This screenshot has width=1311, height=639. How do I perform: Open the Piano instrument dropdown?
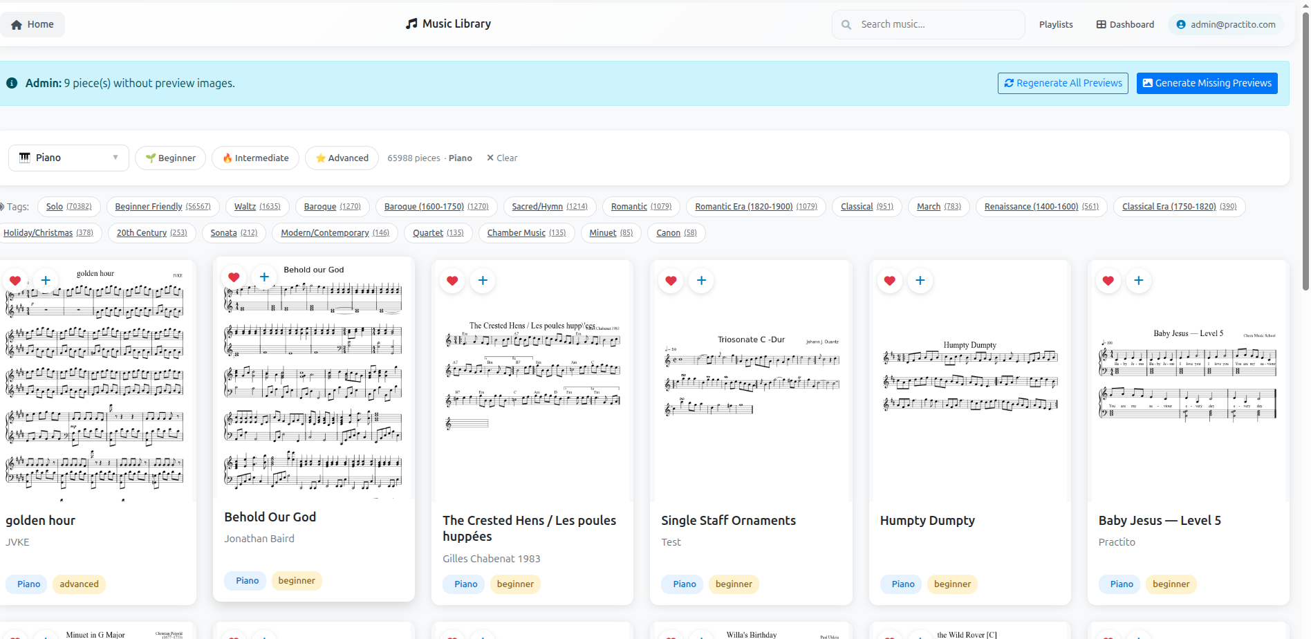point(68,158)
